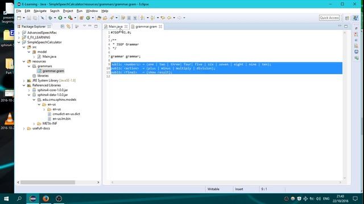
Task: Select the grammar.gram editor tab
Action: point(146,27)
